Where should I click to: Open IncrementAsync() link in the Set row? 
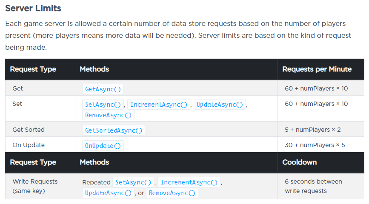(x=159, y=105)
